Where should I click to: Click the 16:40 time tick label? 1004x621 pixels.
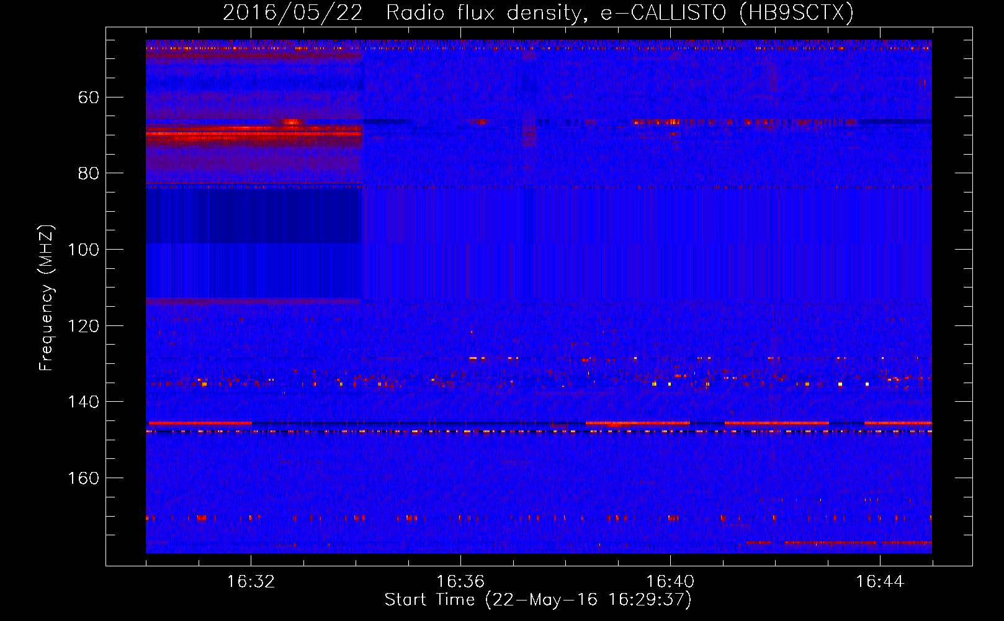[x=670, y=582]
